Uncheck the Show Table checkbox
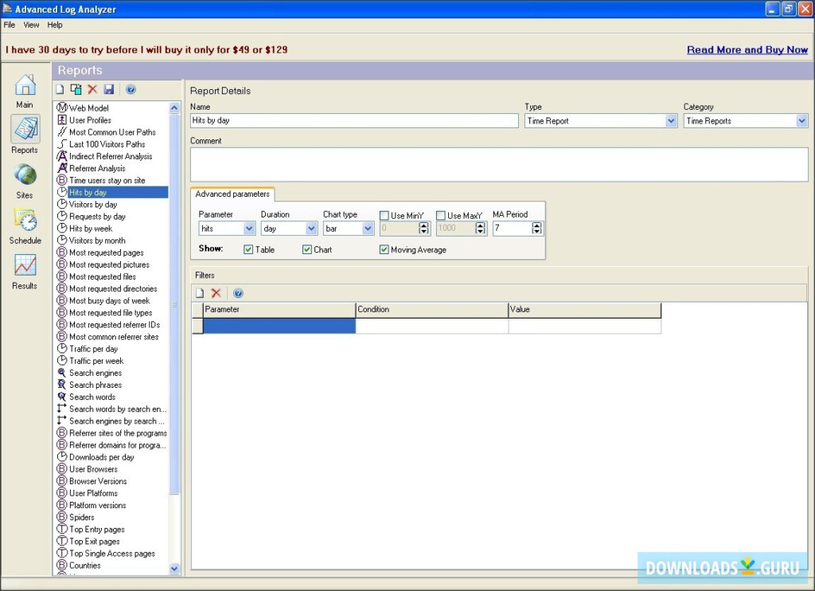 (x=248, y=250)
